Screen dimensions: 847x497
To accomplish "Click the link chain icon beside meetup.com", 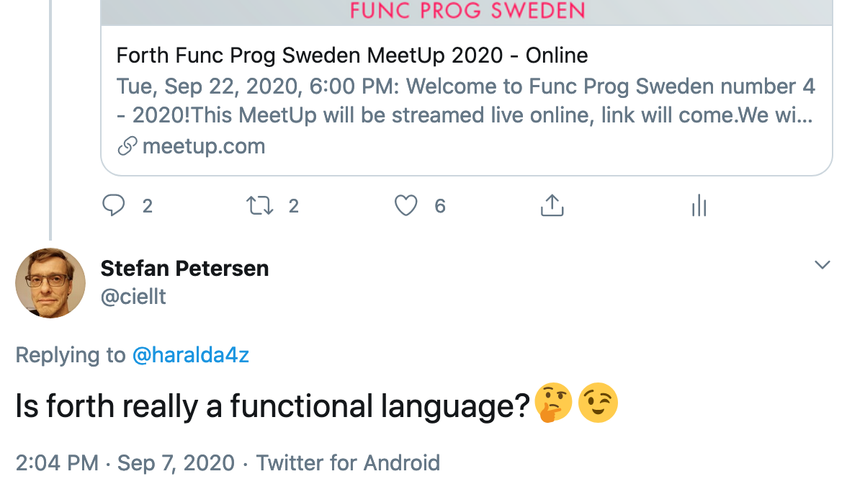I will pyautogui.click(x=127, y=145).
